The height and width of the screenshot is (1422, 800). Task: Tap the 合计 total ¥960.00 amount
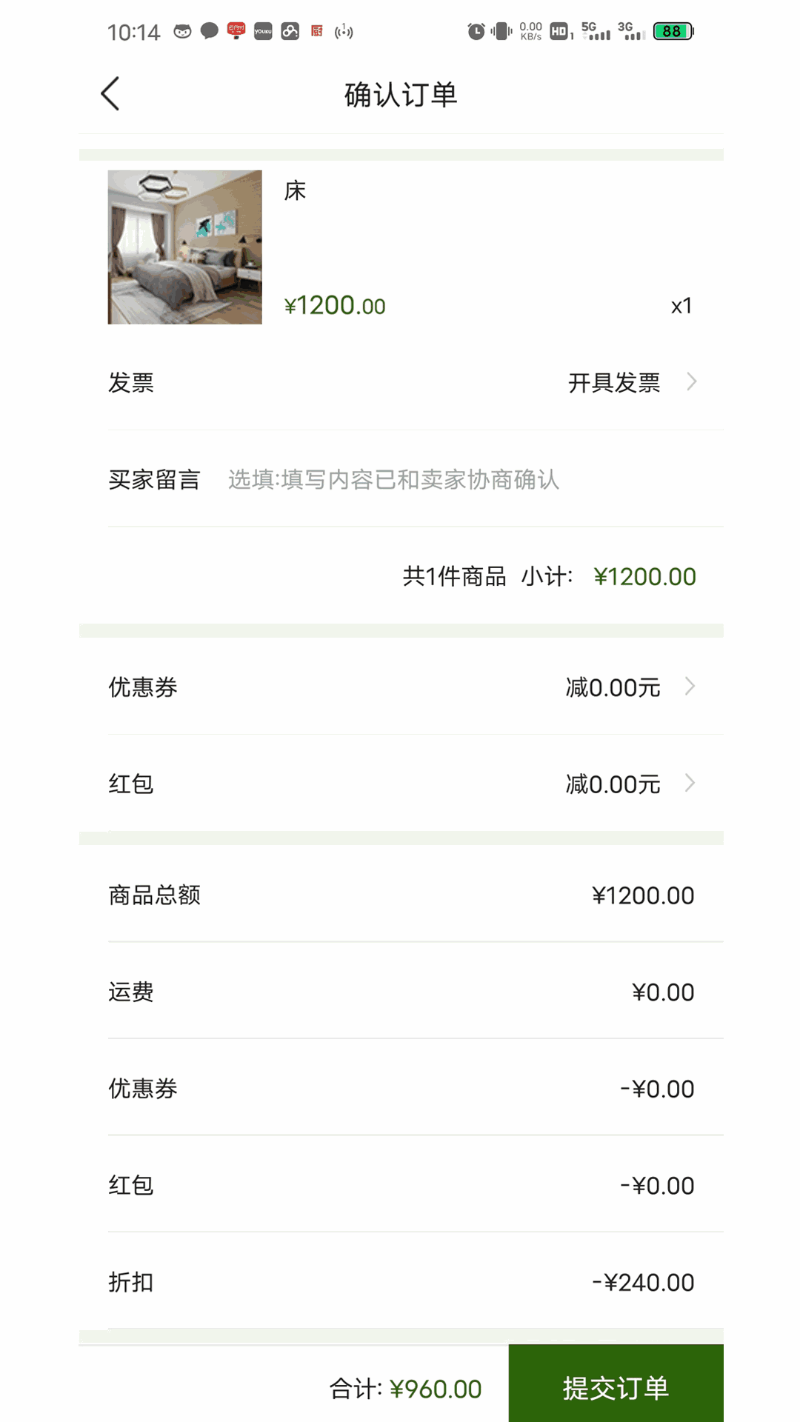tap(436, 1389)
